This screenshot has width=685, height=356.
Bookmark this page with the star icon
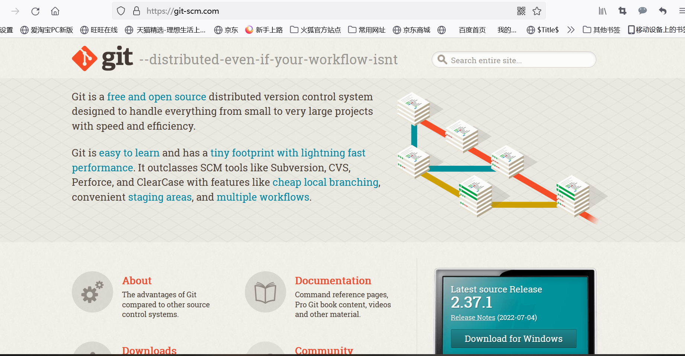537,11
